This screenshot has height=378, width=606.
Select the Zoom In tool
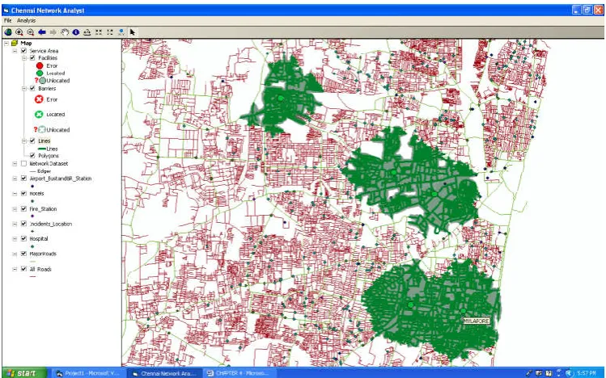(x=19, y=32)
